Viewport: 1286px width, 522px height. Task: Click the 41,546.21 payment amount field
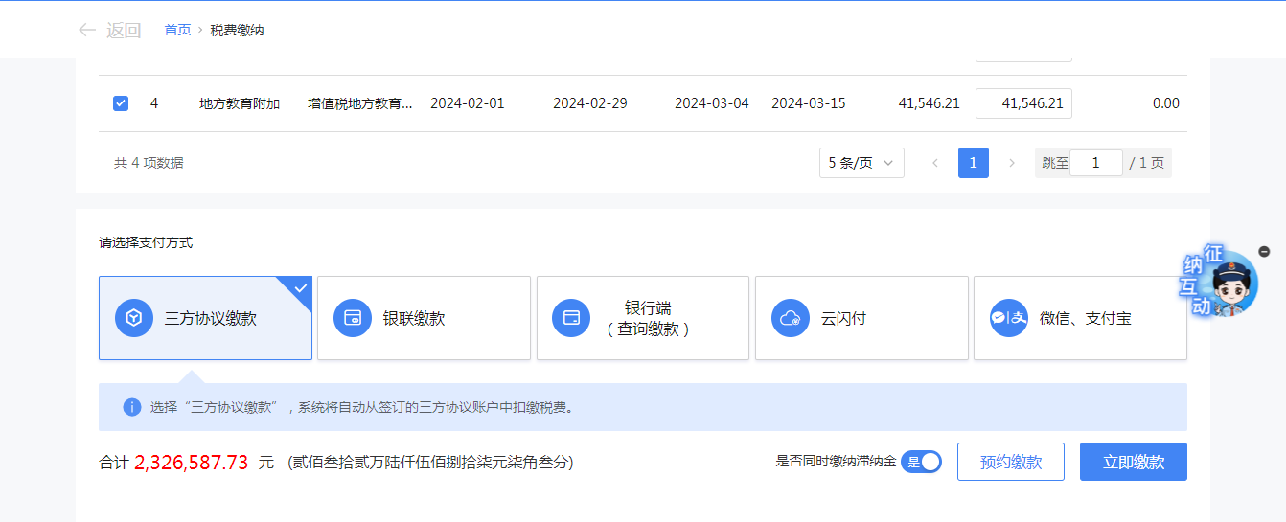[1023, 103]
